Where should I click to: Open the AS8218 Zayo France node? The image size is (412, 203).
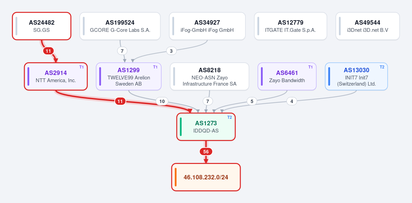click(209, 76)
